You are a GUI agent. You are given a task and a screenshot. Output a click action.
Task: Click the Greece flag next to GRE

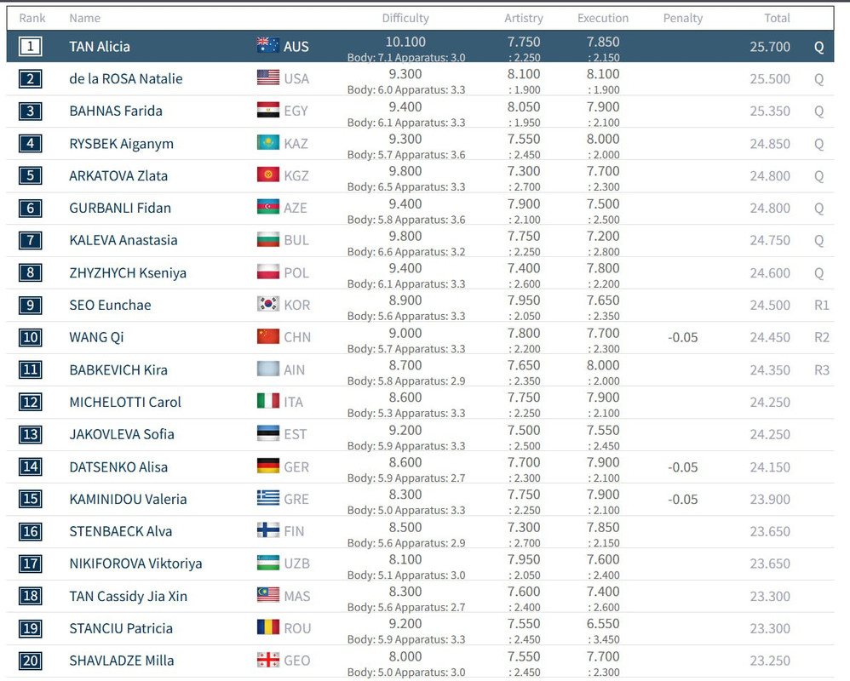[x=267, y=498]
